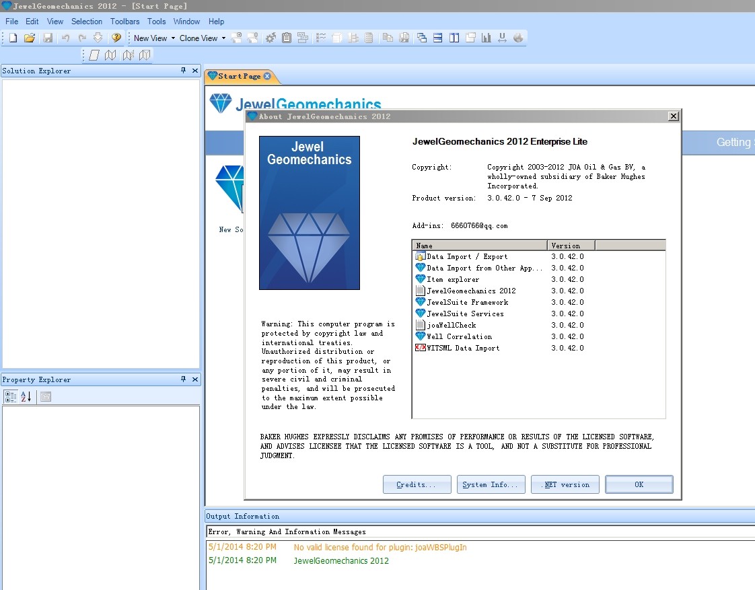Select the joaWellCheck row

coord(539,326)
